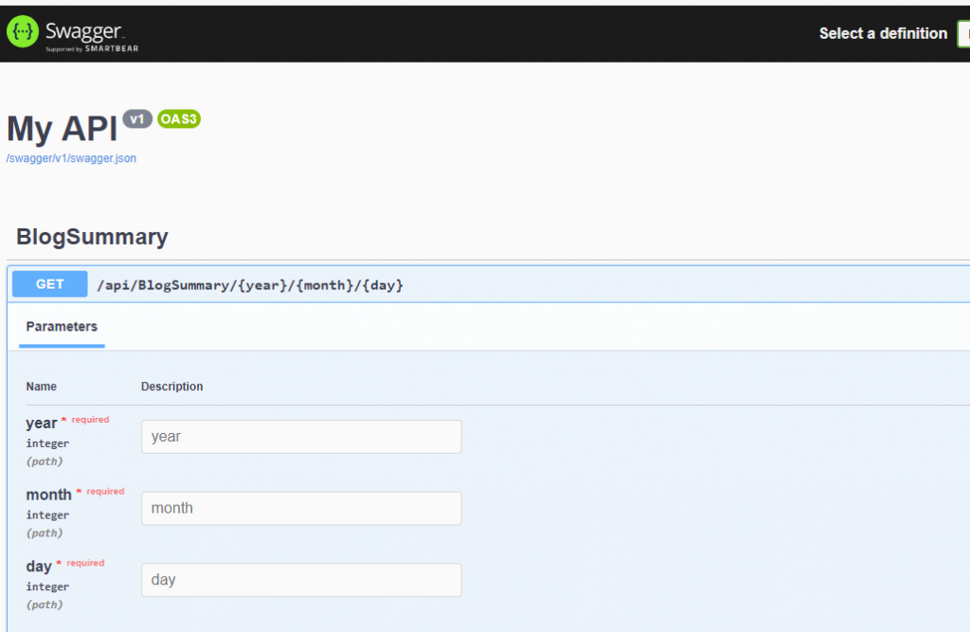The height and width of the screenshot is (632, 970).
Task: Click the gray v1 version badge
Action: 137,119
